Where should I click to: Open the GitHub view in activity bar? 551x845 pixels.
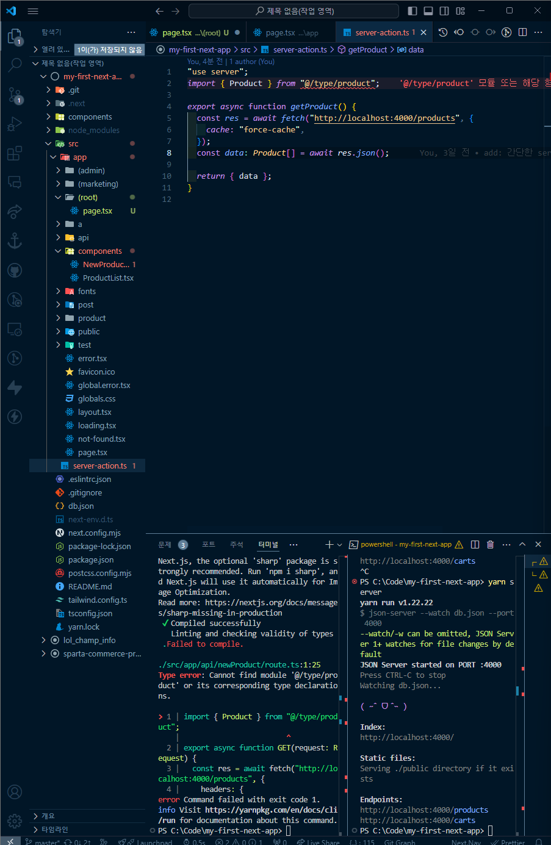(15, 270)
